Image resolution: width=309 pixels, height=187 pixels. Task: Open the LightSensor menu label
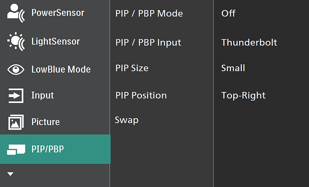tap(55, 41)
